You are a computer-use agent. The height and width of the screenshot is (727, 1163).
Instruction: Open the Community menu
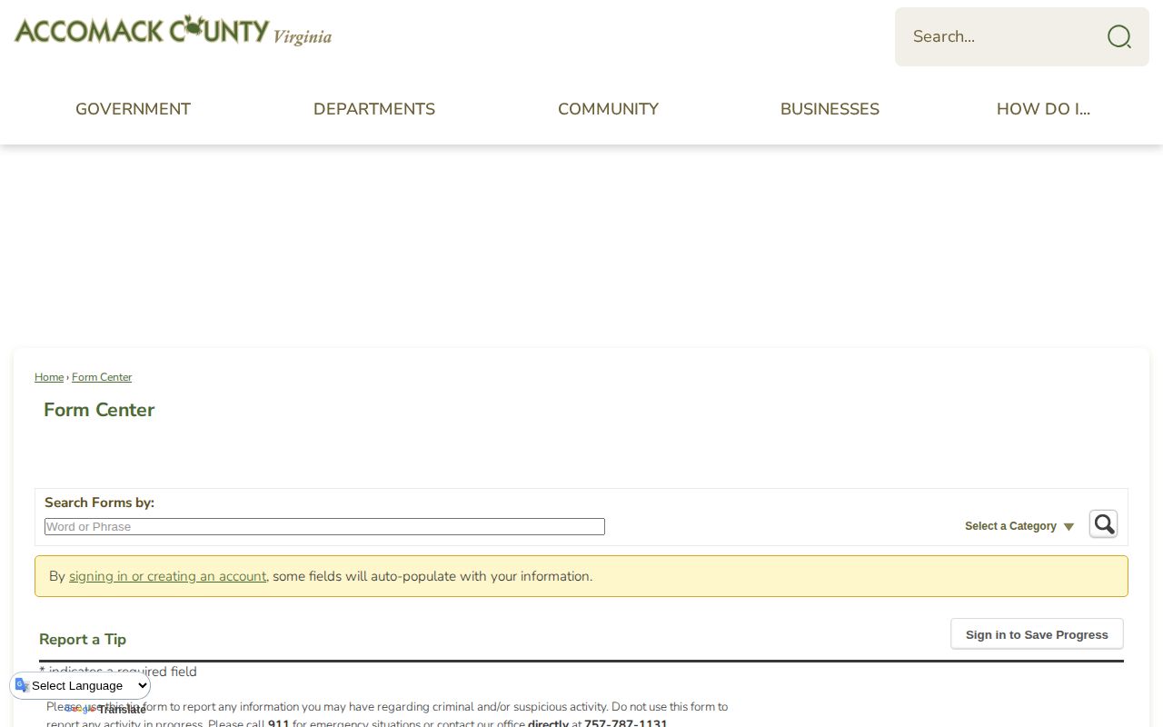pos(608,109)
